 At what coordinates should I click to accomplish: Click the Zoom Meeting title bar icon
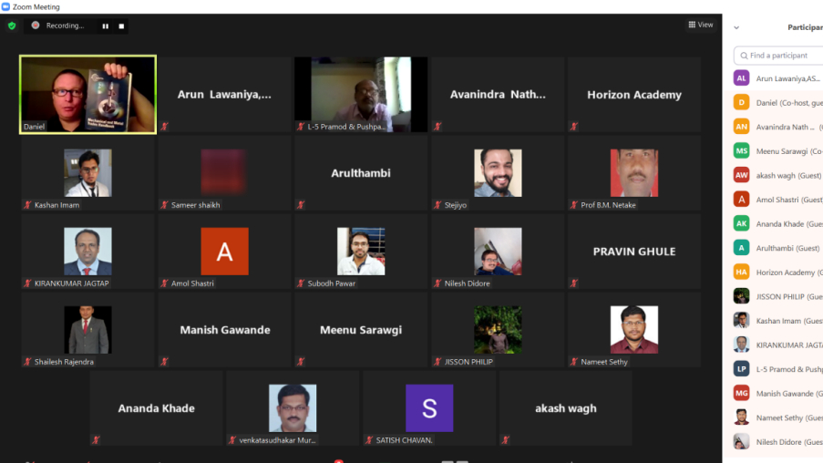click(x=6, y=6)
